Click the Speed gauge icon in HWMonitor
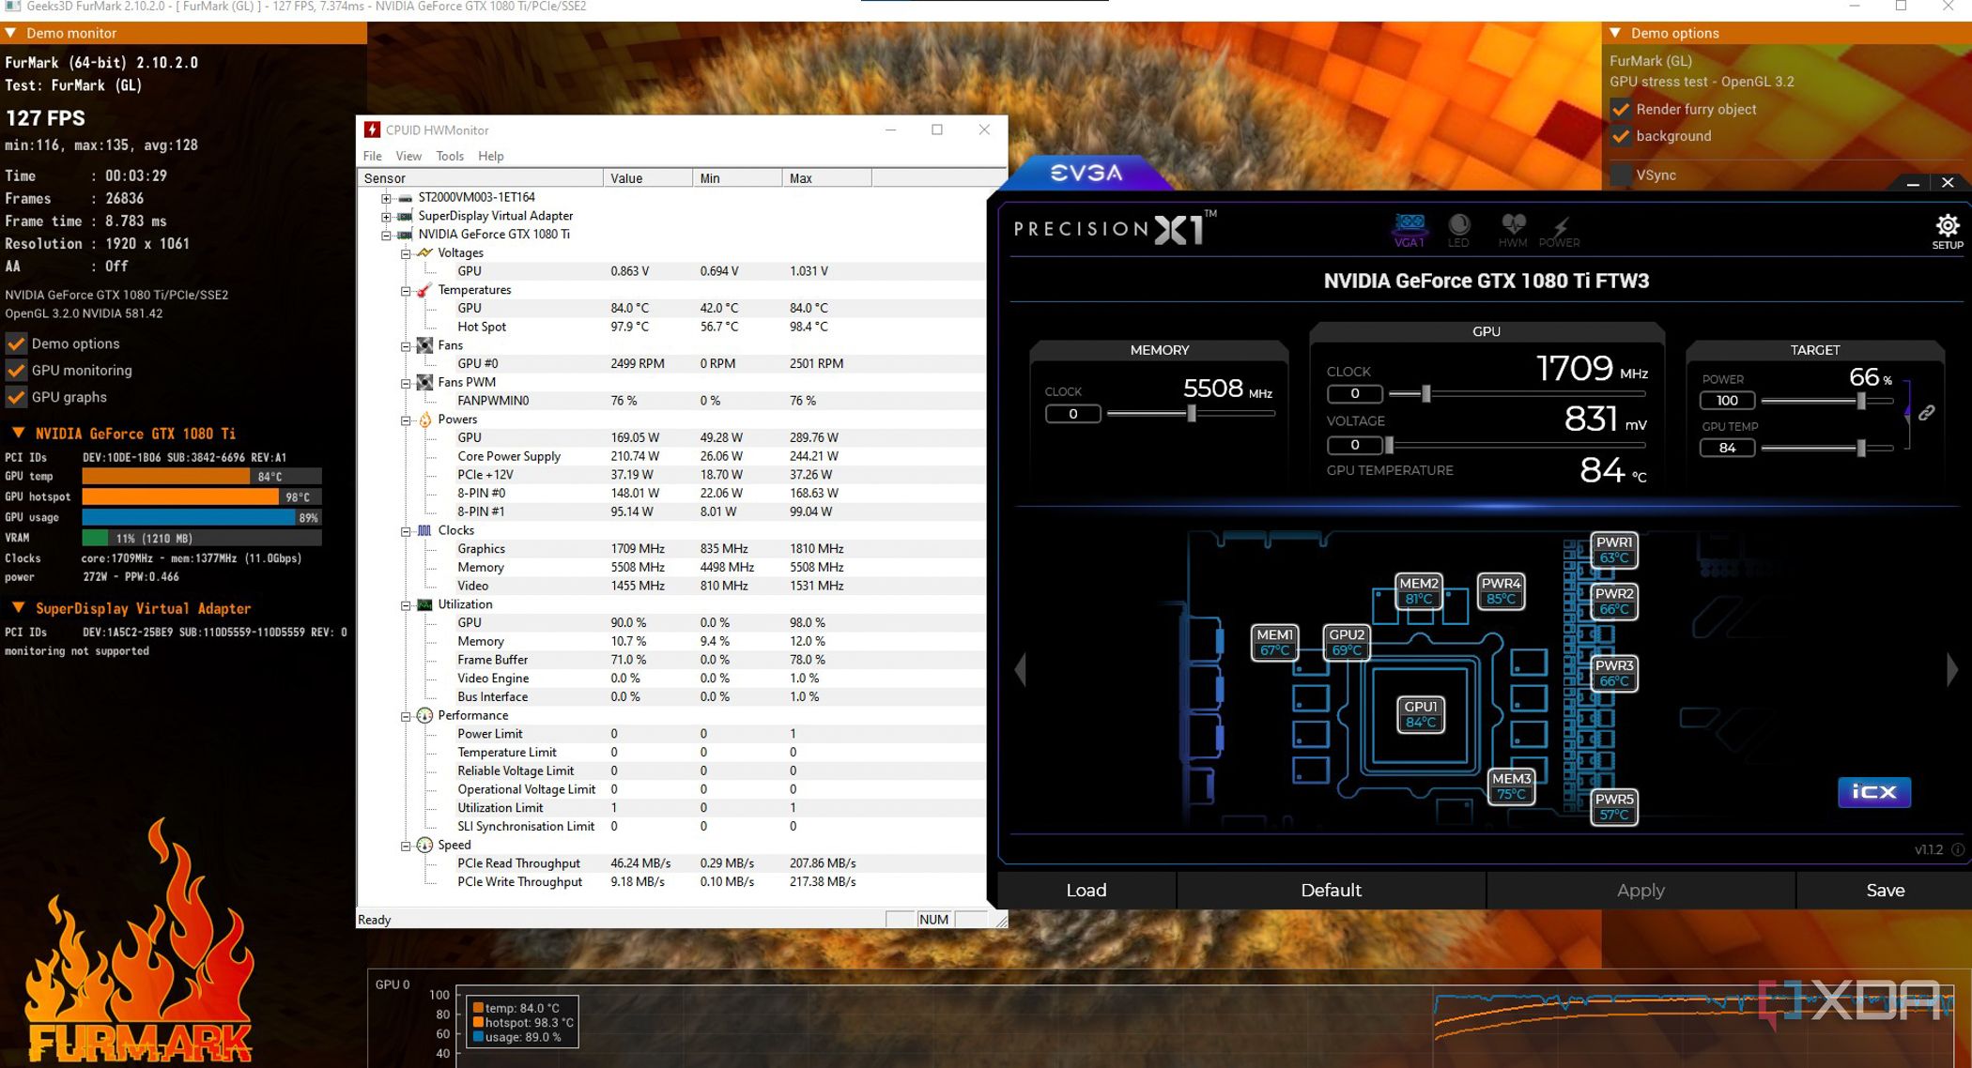Screen dimensions: 1972x1068 click(424, 845)
